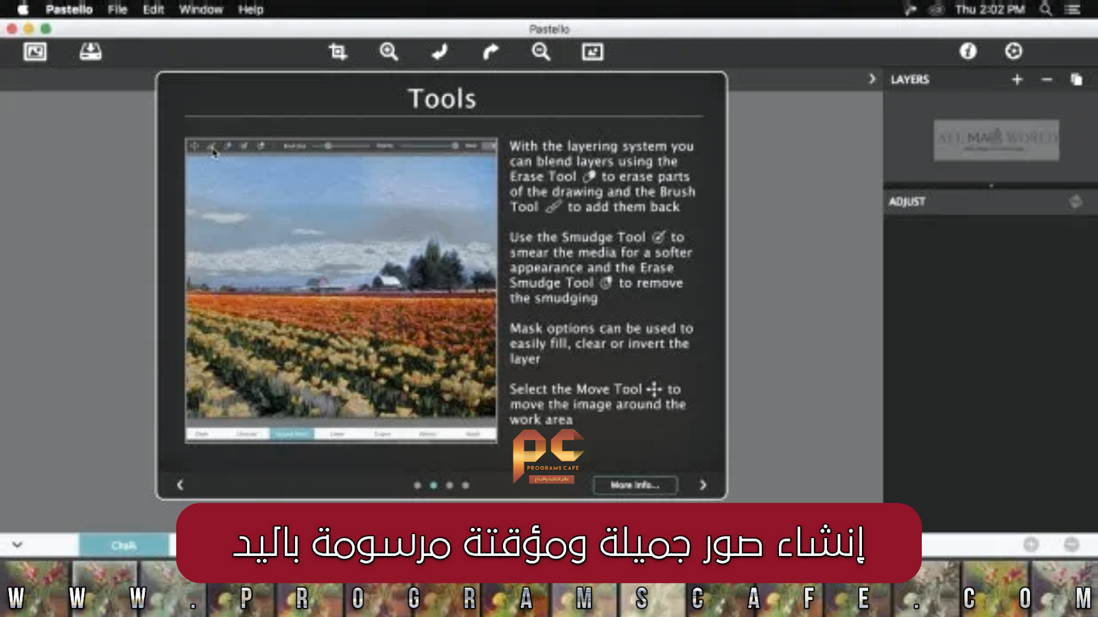Duplicate the layer using the copy icon
1098x617 pixels.
tap(1075, 79)
